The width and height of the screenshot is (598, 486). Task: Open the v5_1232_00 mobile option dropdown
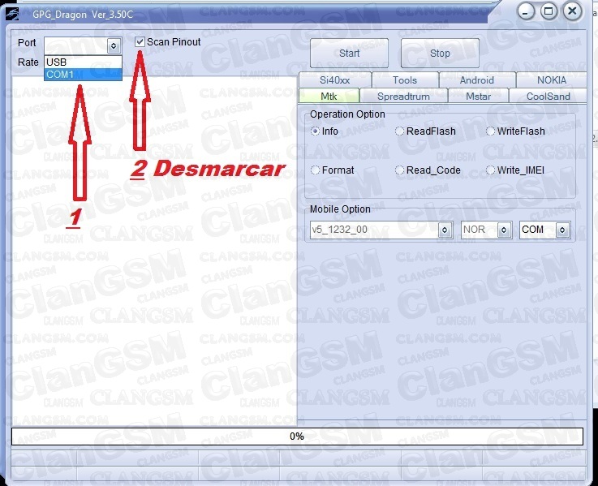445,230
